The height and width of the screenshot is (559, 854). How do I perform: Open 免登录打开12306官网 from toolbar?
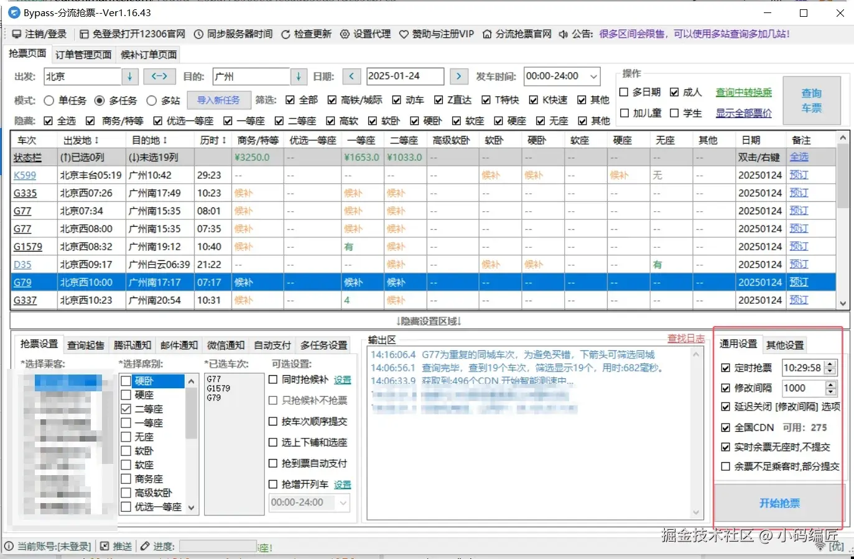[x=85, y=34]
